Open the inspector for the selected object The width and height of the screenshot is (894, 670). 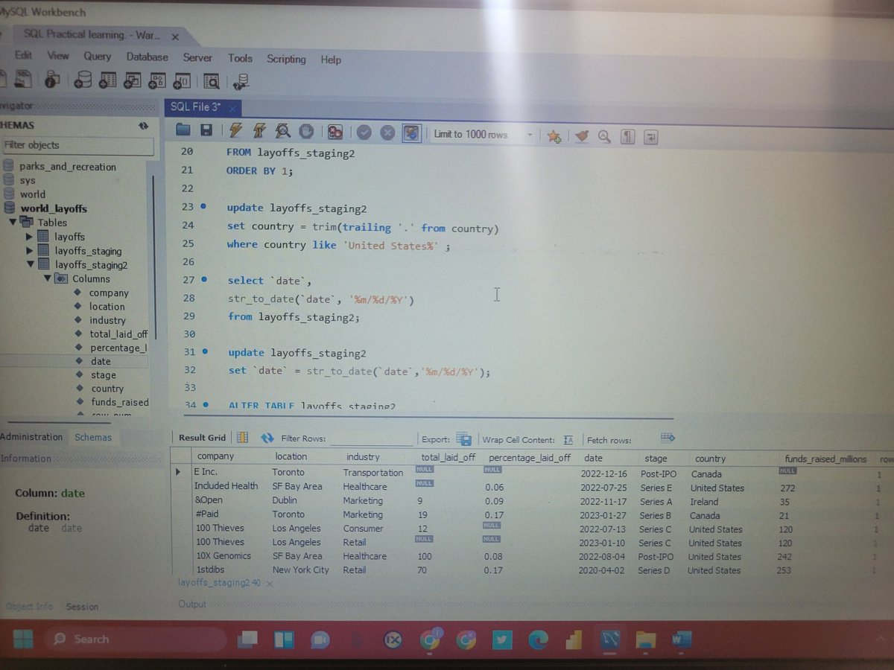tap(52, 80)
